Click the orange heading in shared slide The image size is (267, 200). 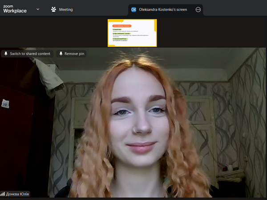121,26
